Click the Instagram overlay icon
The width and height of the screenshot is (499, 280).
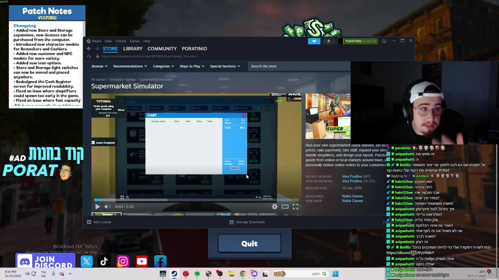(123, 262)
